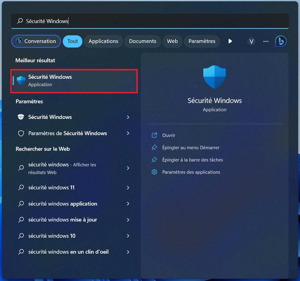The image size is (300, 281).
Task: Expand chevron for 'en un clin d'oeil' suggestion
Action: point(128,252)
